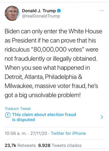This screenshot has width=109, height=151.
Task: Open the tweet author's profile picture
Action: click(x=12, y=13)
